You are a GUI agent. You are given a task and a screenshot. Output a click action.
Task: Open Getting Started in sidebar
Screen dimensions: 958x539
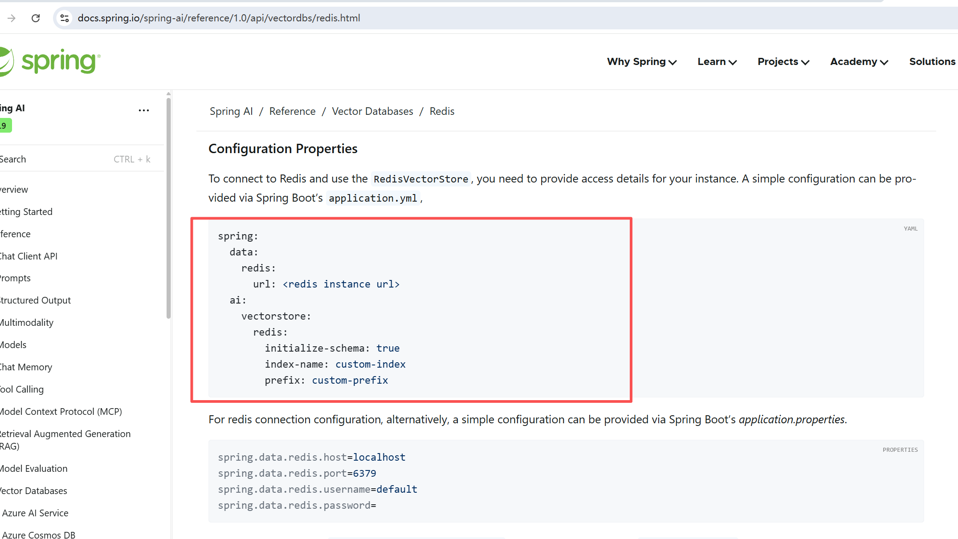pyautogui.click(x=26, y=212)
